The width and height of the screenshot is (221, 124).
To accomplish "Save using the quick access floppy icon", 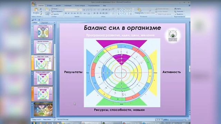I will (x=32, y=20).
